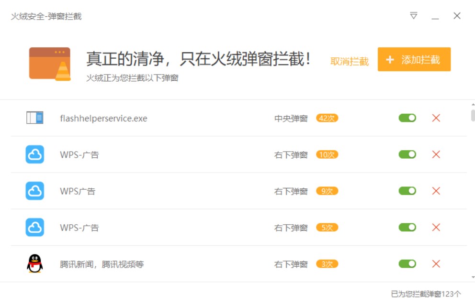Click the WPS cloud icon in the 9次 row
This screenshot has height=305, width=475.
tap(35, 191)
